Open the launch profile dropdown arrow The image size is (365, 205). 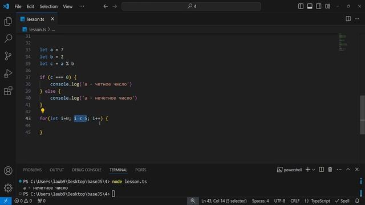[313, 170]
